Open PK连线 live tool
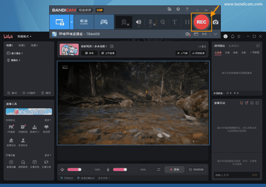The height and width of the screenshot is (187, 266). tap(11, 129)
